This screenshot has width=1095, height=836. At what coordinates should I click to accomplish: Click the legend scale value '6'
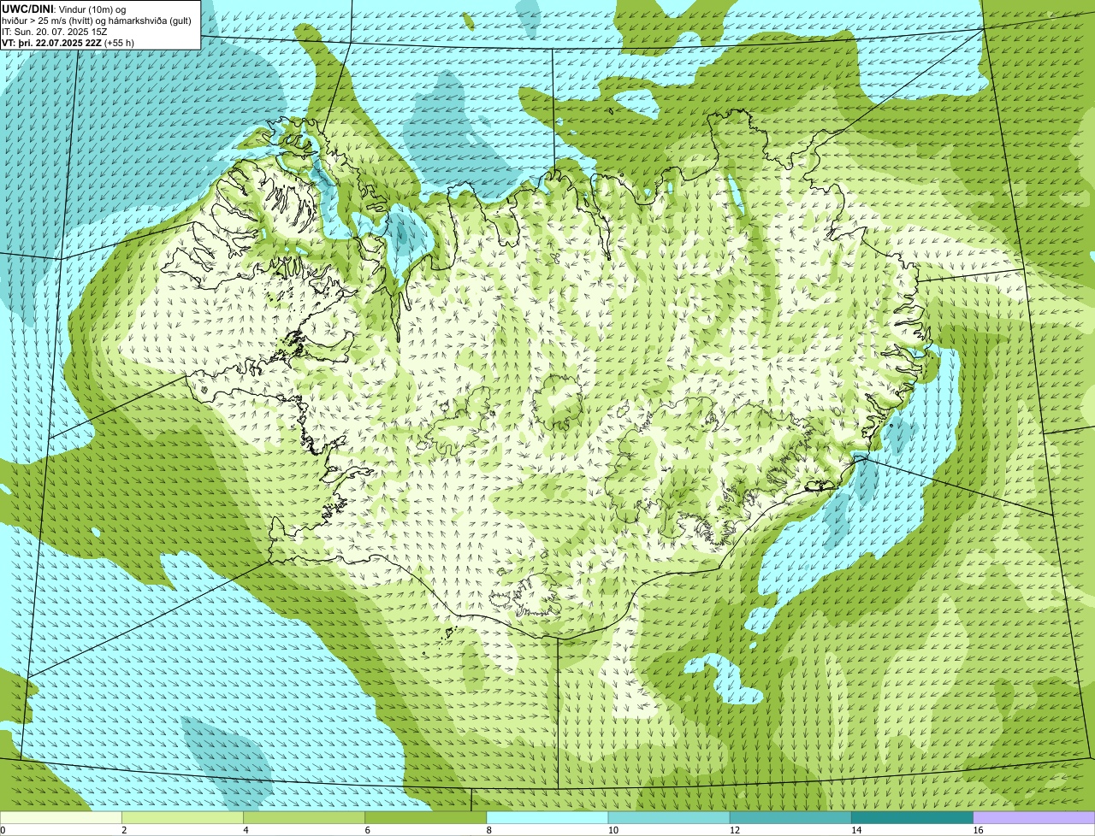pos(367,830)
